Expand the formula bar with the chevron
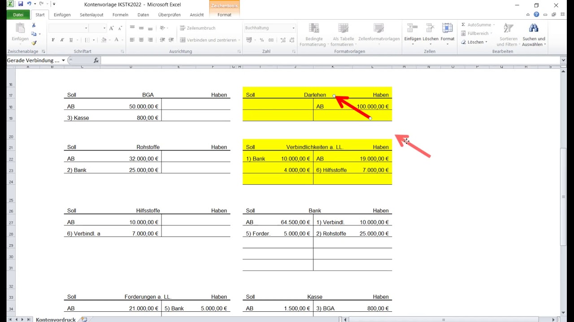 pyautogui.click(x=564, y=60)
